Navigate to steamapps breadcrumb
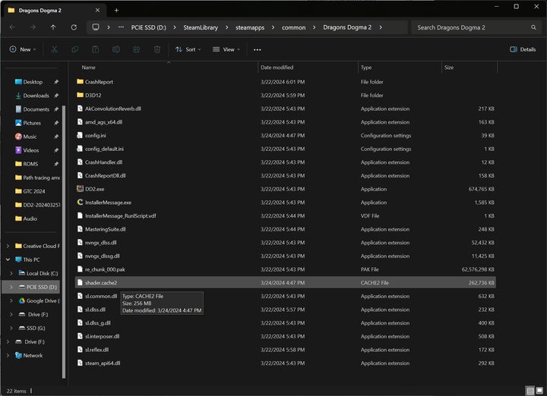547x396 pixels. pyautogui.click(x=250, y=27)
